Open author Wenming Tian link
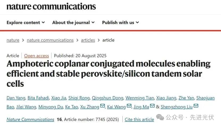This screenshot has height=126, width=221. click(x=140, y=98)
